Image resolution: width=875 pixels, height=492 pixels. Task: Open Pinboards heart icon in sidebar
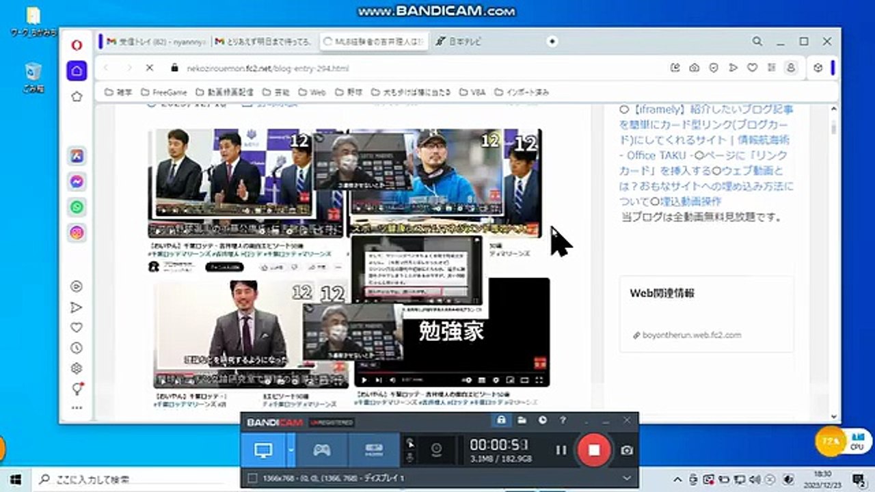tap(77, 327)
